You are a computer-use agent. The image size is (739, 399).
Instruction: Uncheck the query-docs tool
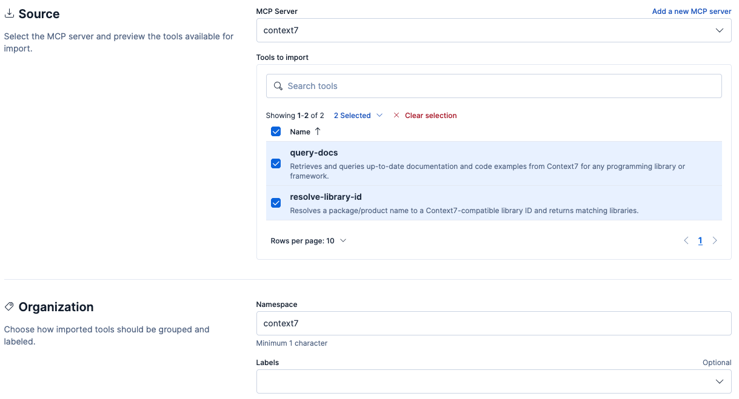[276, 163]
